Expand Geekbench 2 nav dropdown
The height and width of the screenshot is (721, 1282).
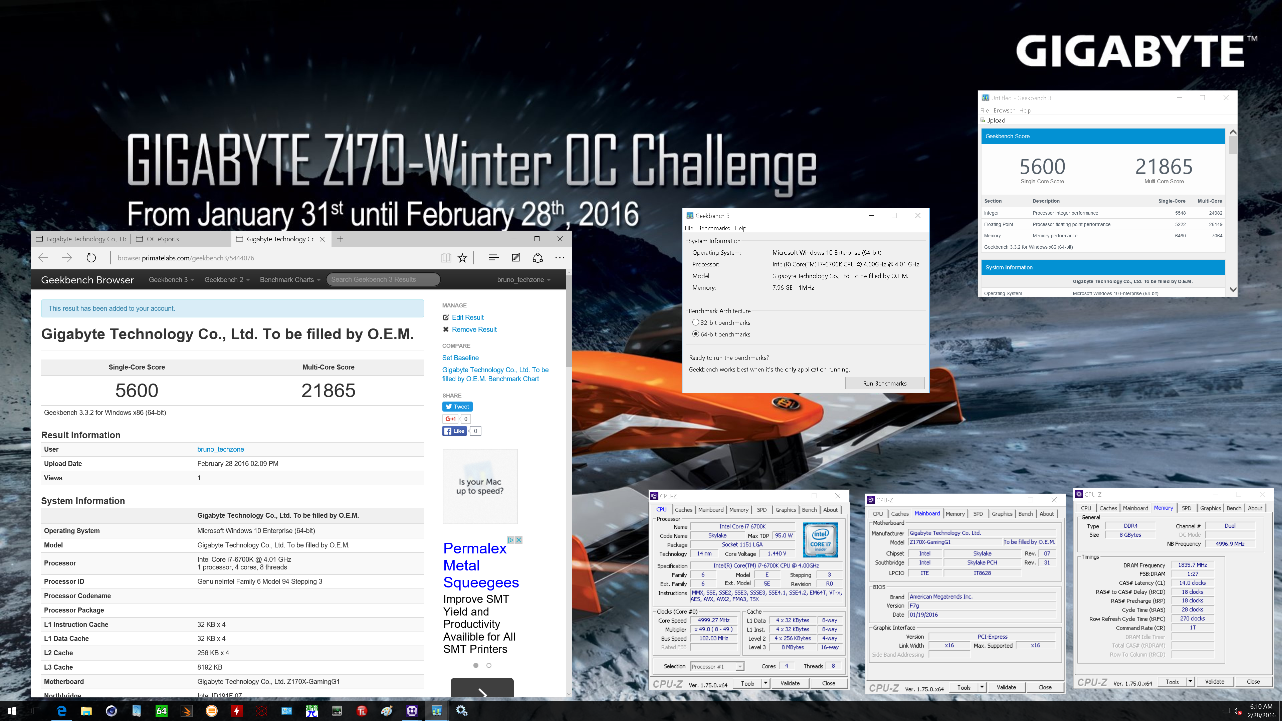coord(227,280)
